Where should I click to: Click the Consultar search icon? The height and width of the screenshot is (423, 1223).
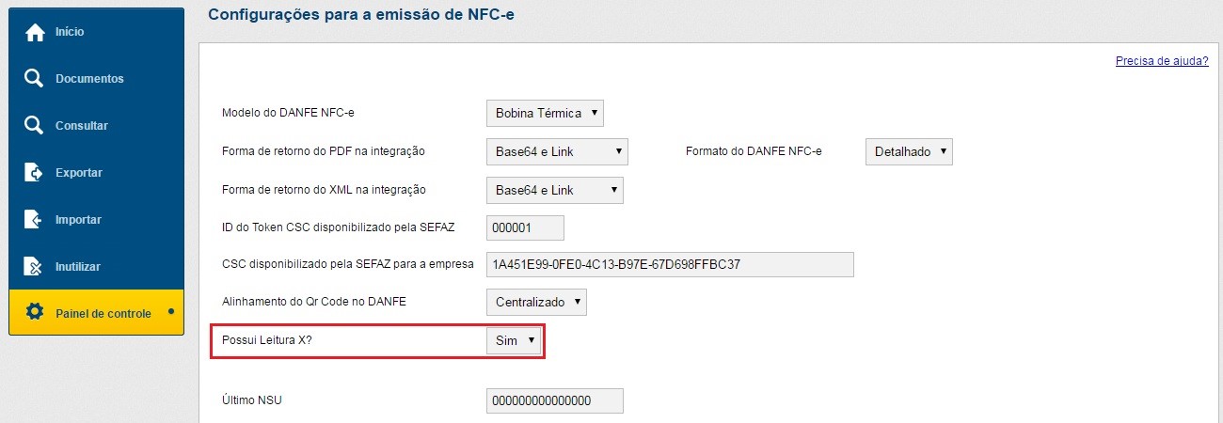click(x=35, y=126)
